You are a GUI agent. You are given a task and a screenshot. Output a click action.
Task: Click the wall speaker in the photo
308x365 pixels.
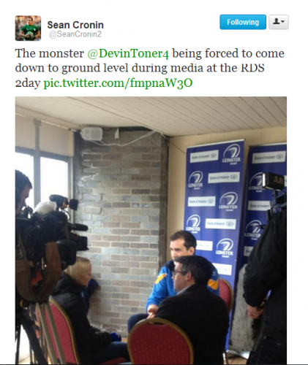[92, 134]
